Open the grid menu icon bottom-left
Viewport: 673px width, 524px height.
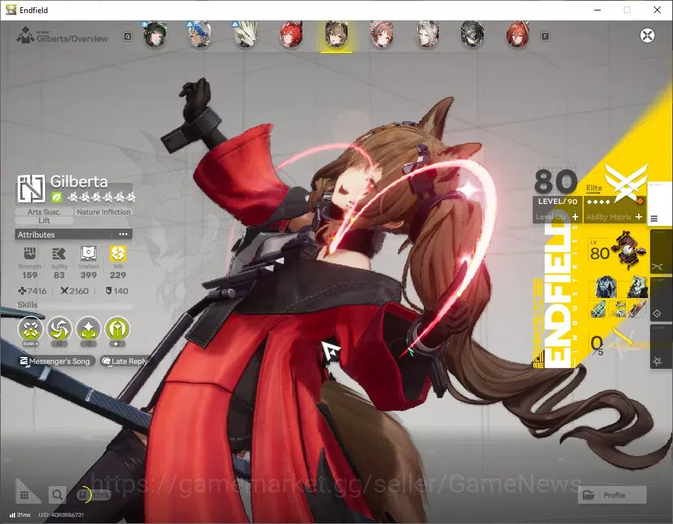[24, 495]
